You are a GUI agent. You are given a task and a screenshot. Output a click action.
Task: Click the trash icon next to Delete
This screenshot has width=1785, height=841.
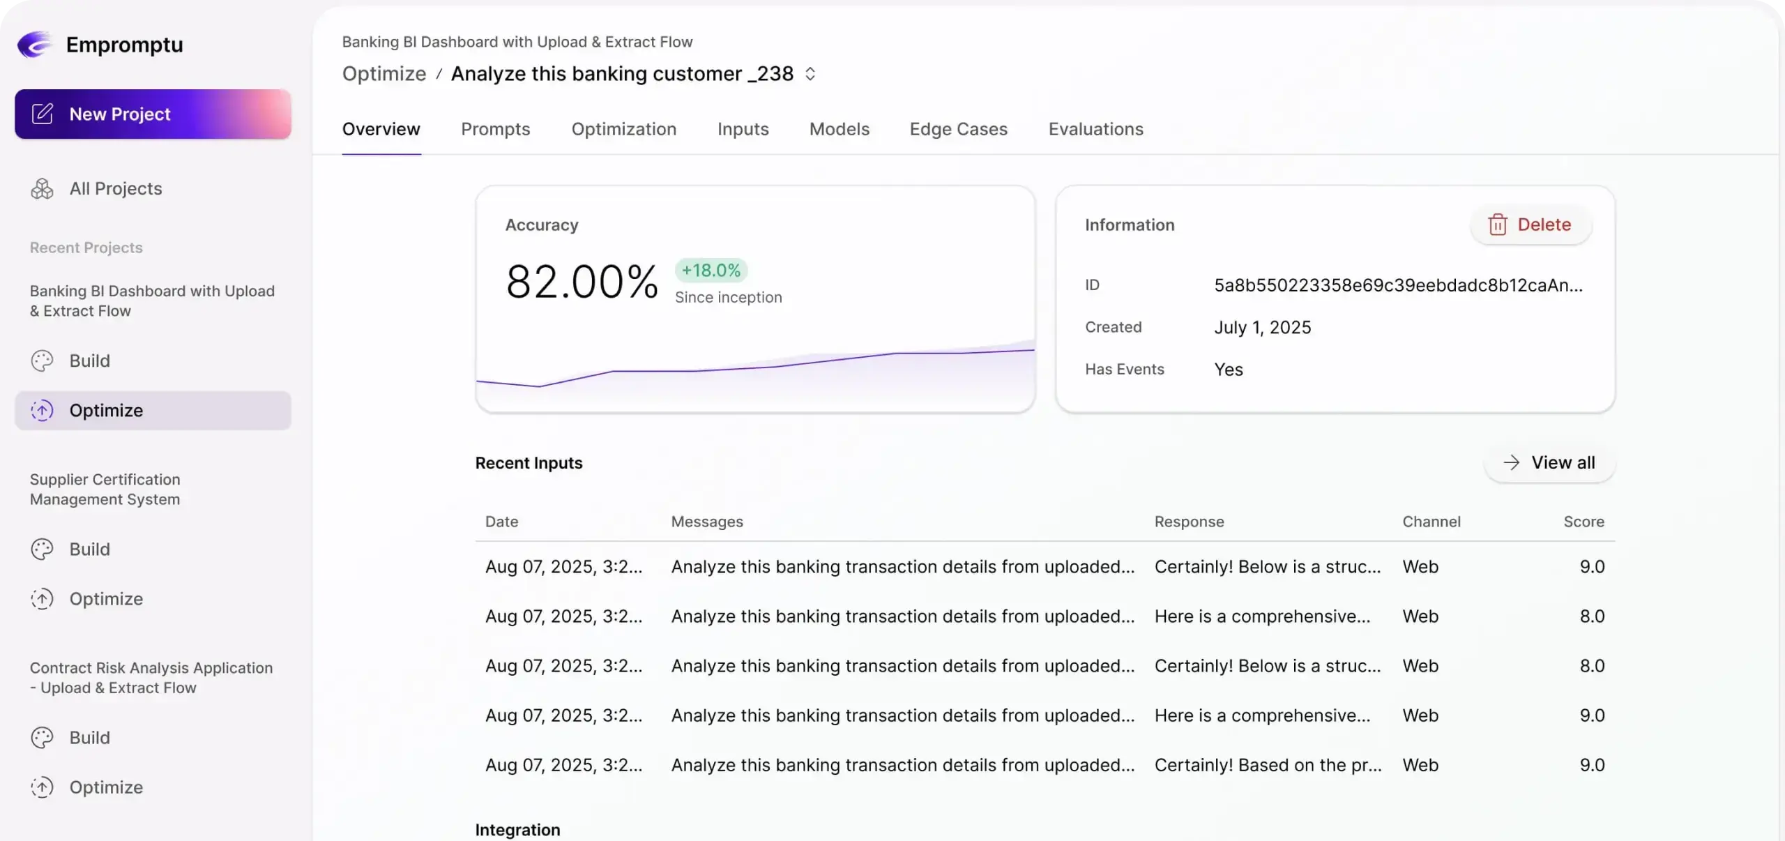coord(1498,225)
